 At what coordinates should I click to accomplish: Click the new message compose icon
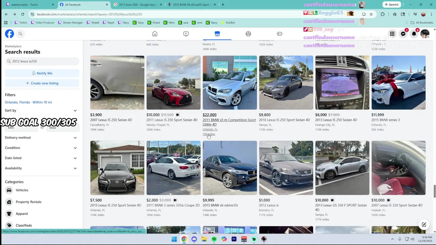click(424, 225)
